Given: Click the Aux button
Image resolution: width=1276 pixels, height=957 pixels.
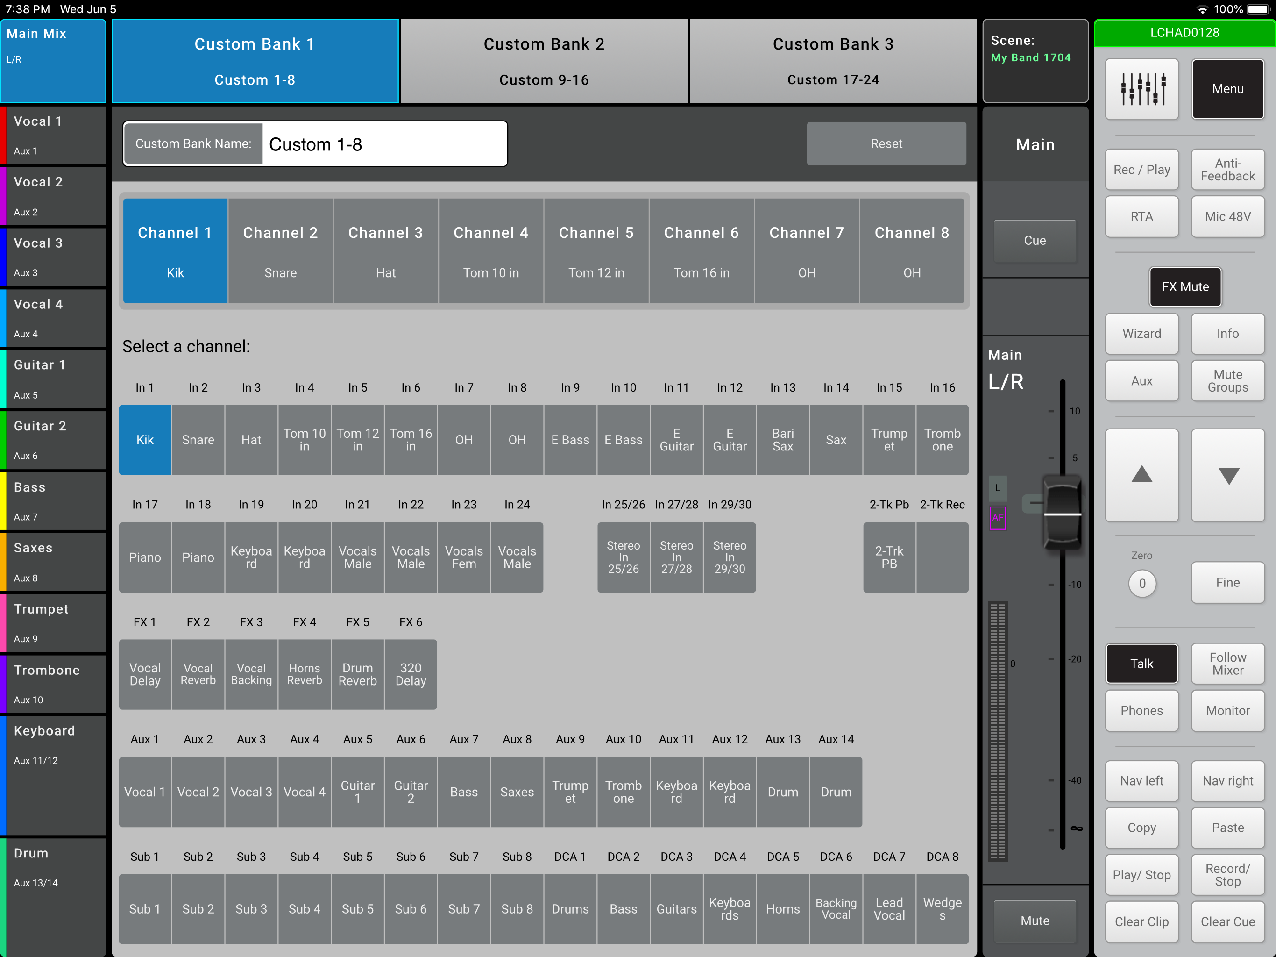Looking at the screenshot, I should click(1141, 381).
